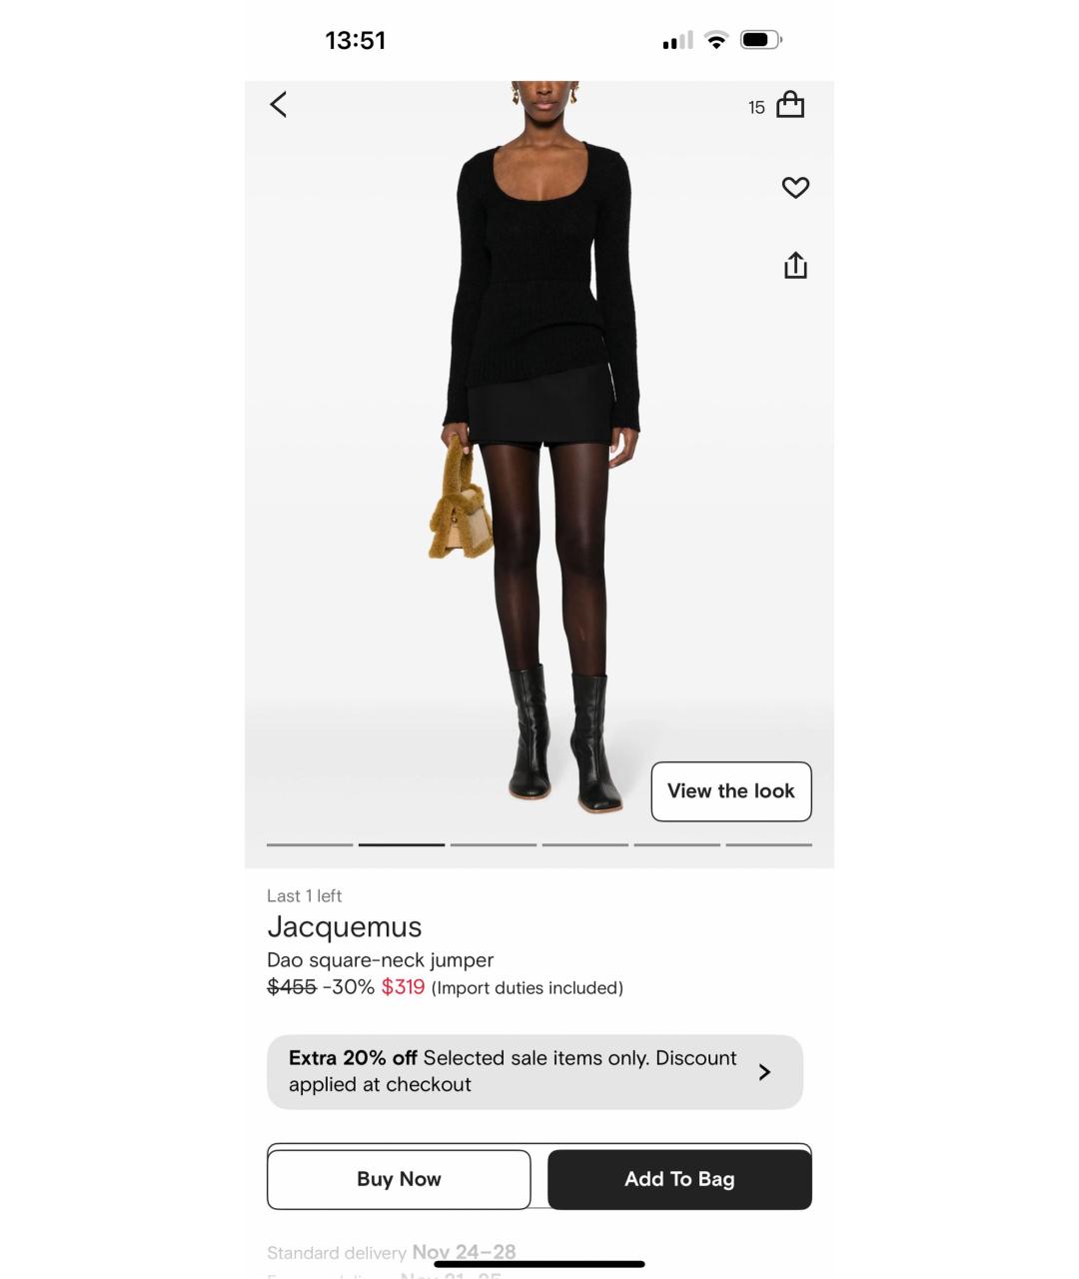Tap the cellular signal bars icon

[677, 41]
